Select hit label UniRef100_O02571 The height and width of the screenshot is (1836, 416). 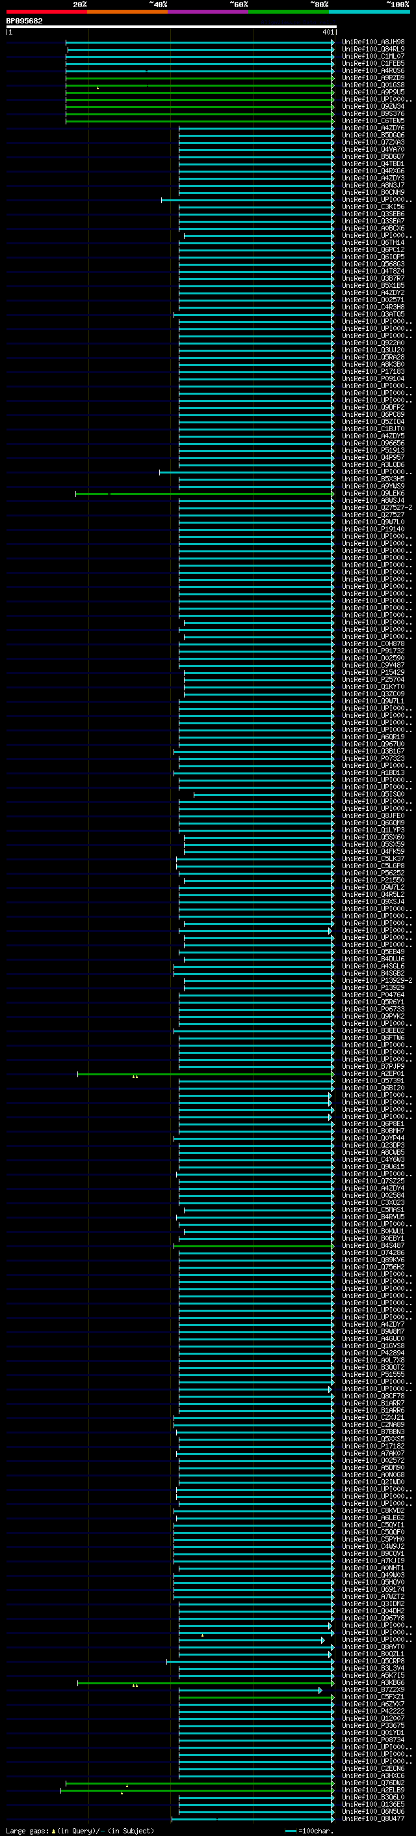pos(373,300)
